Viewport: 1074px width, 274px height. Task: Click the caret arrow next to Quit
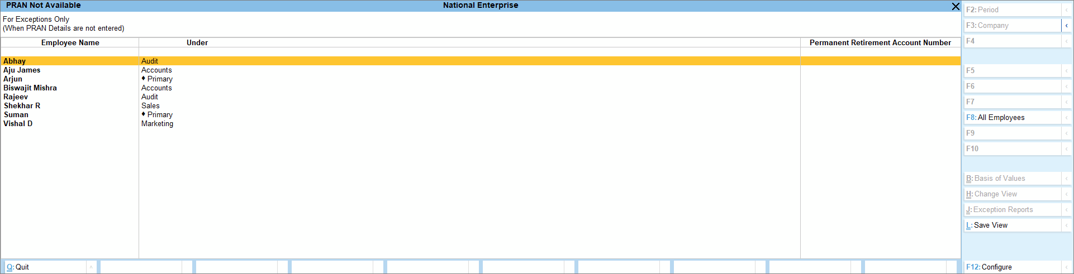(91, 267)
